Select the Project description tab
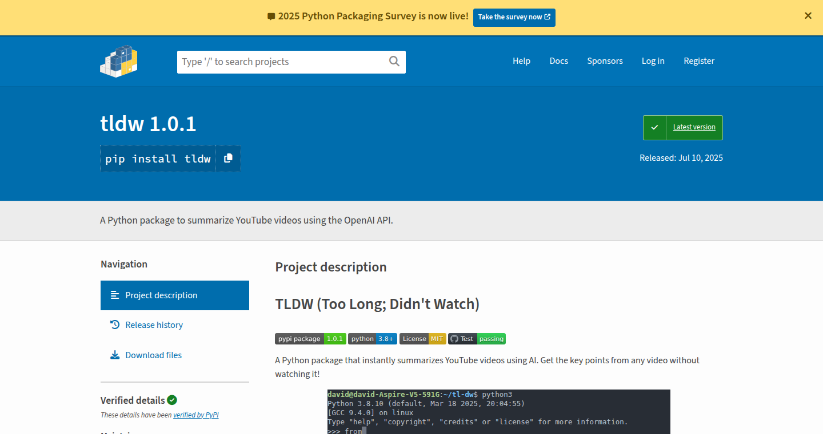Screen dimensions: 823x434 click(175, 295)
